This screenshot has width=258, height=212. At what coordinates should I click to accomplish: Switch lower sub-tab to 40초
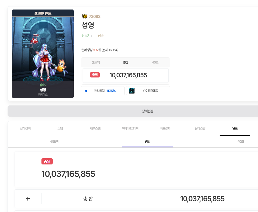pyautogui.click(x=241, y=142)
